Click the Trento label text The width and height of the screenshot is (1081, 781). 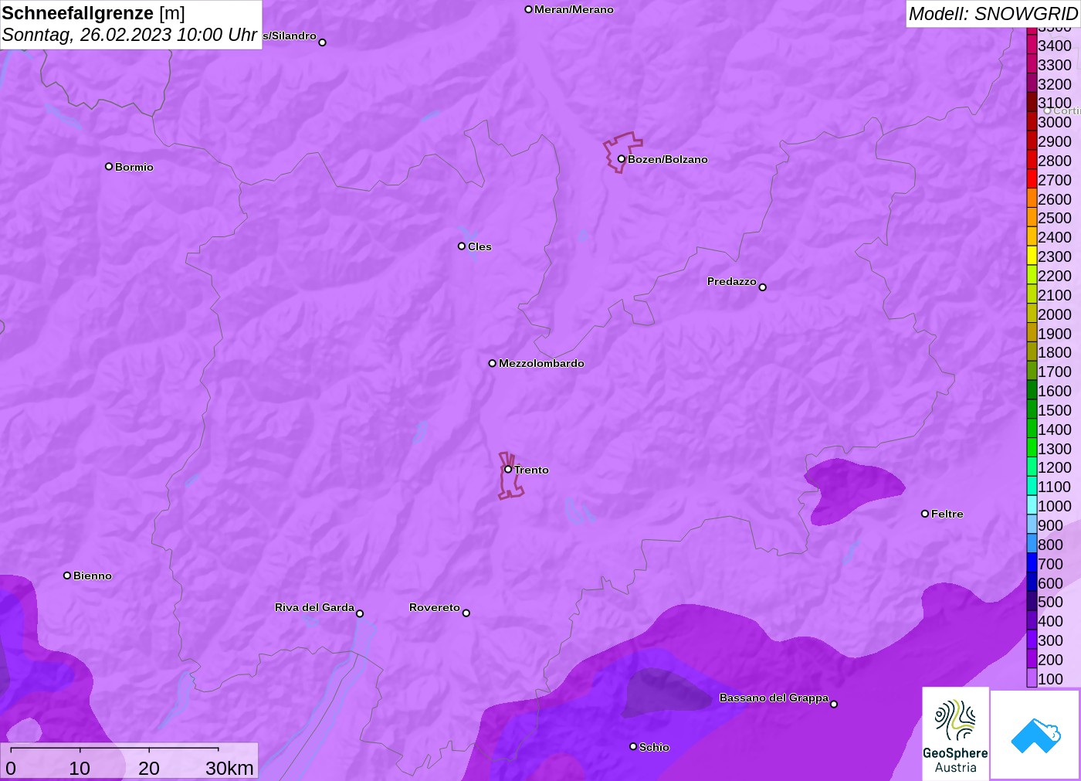click(x=531, y=470)
